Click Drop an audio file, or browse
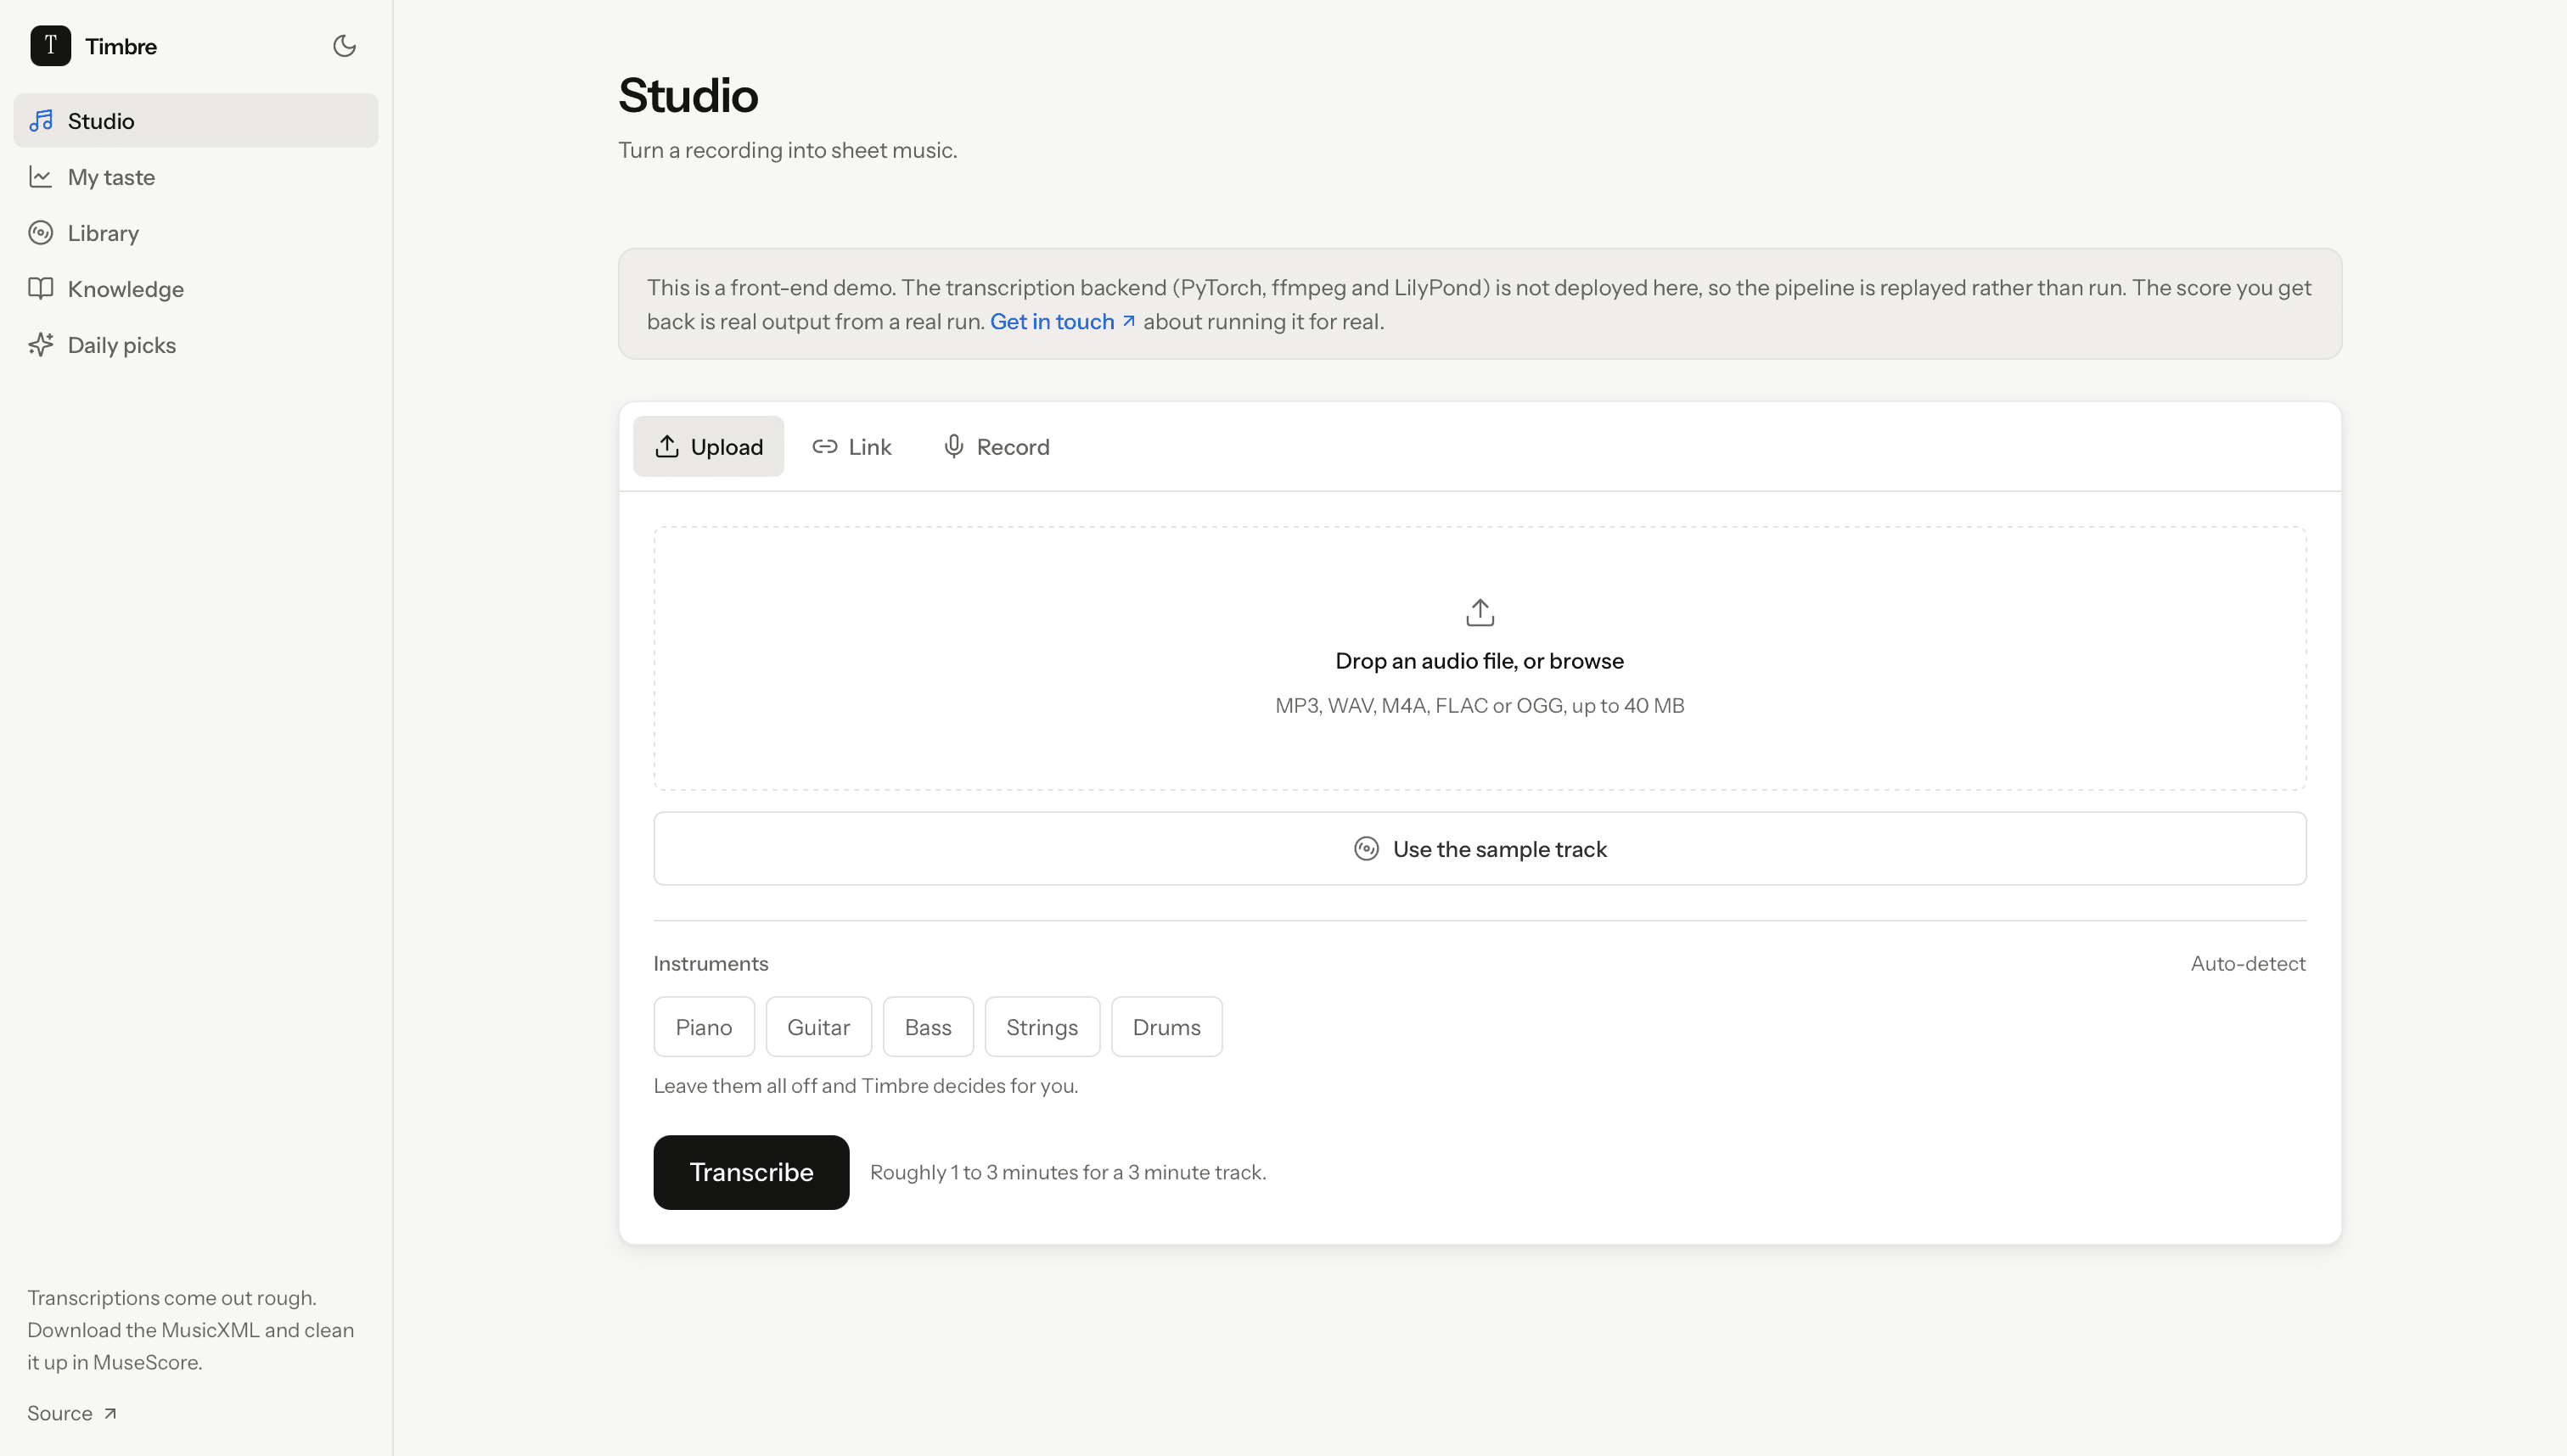The image size is (2567, 1456). [x=1480, y=661]
